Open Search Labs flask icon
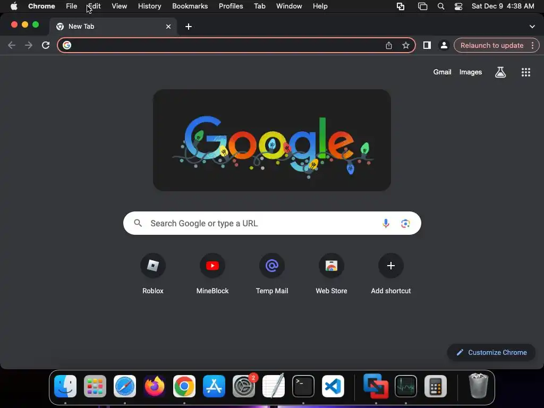The image size is (544, 408). (500, 72)
